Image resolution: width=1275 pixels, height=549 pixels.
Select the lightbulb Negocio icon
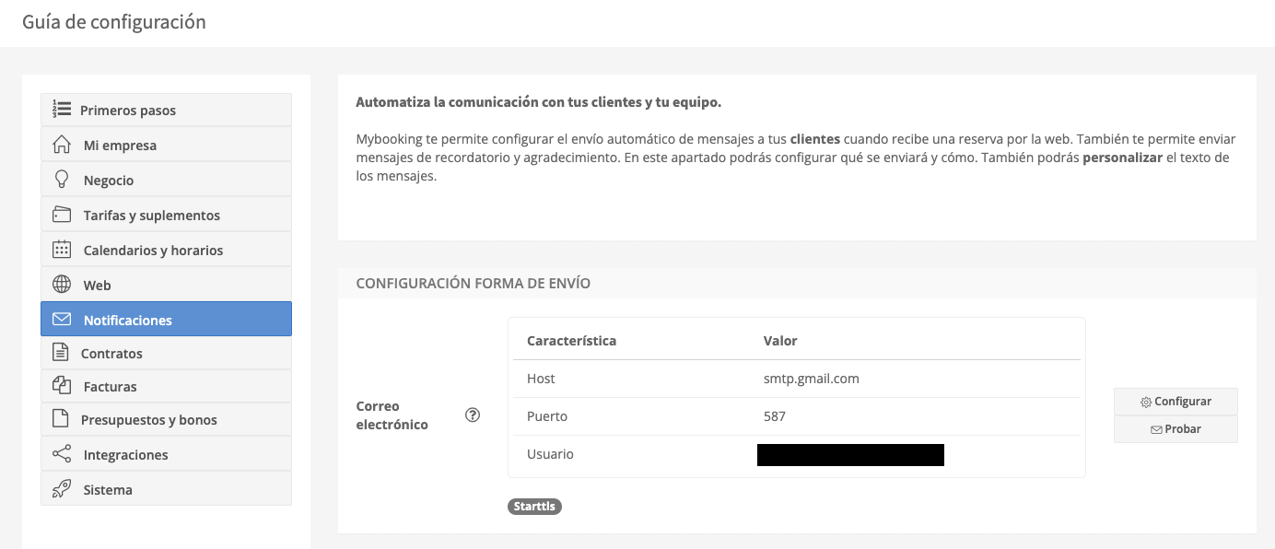coord(62,180)
